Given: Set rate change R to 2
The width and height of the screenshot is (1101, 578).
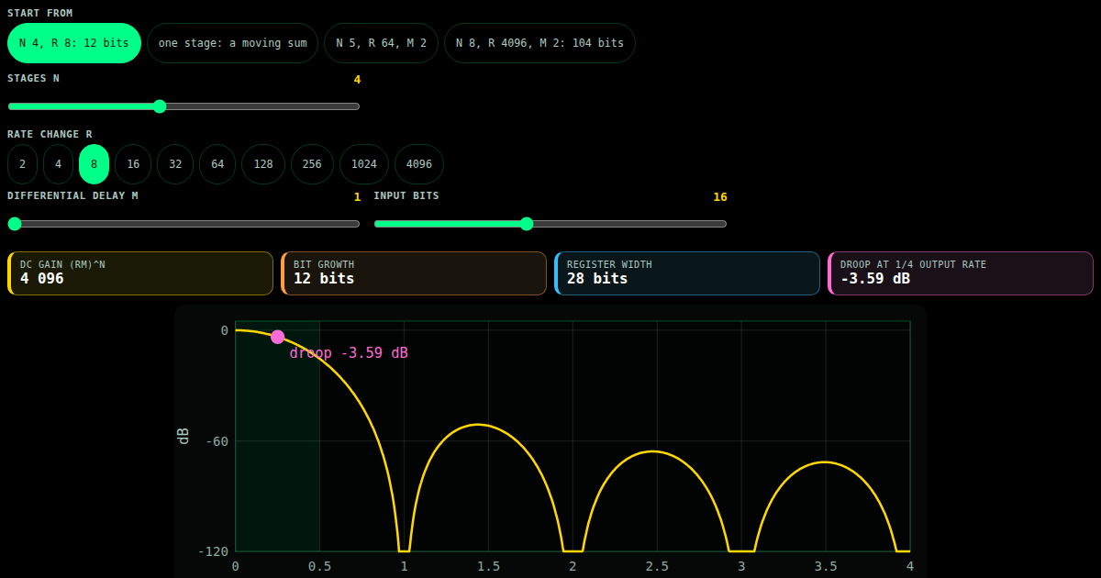Looking at the screenshot, I should [x=23, y=164].
